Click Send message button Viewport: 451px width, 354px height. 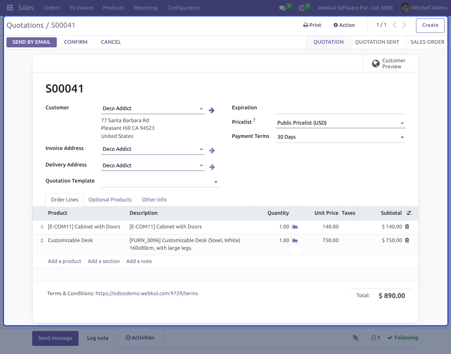[x=55, y=338]
